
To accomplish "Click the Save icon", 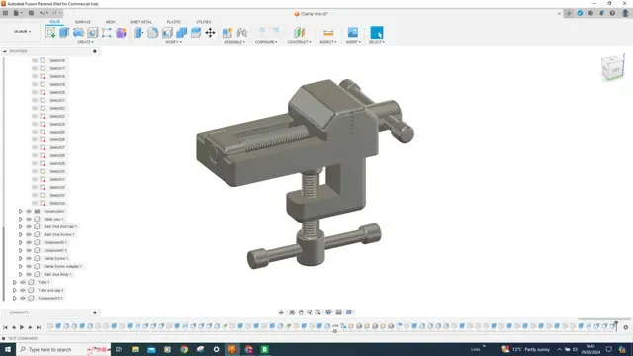I will [31, 13].
